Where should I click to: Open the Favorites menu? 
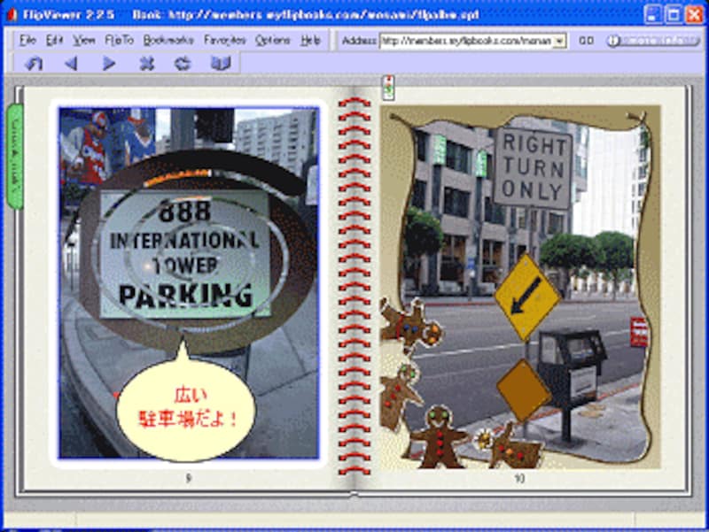[224, 41]
